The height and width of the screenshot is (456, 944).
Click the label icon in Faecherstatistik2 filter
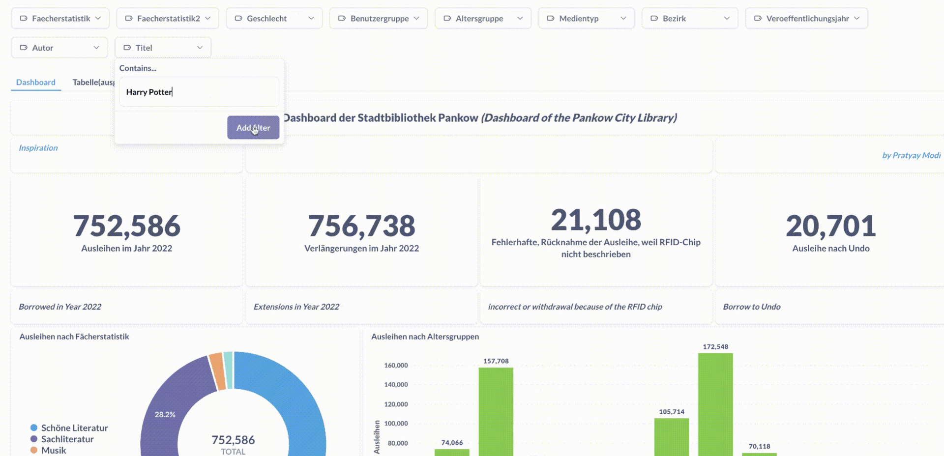(x=129, y=18)
